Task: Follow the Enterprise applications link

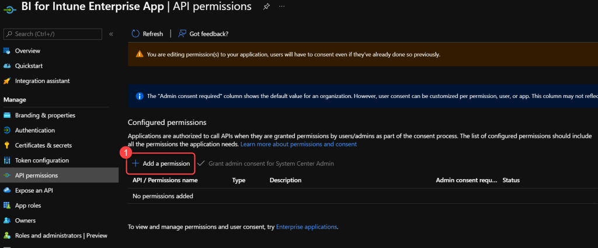Action: click(x=307, y=226)
